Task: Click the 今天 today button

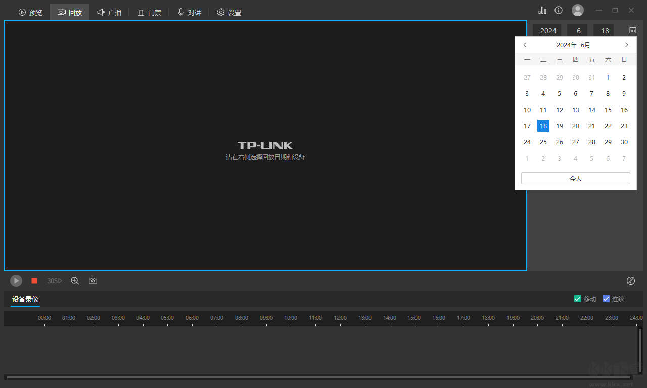Action: (x=576, y=178)
